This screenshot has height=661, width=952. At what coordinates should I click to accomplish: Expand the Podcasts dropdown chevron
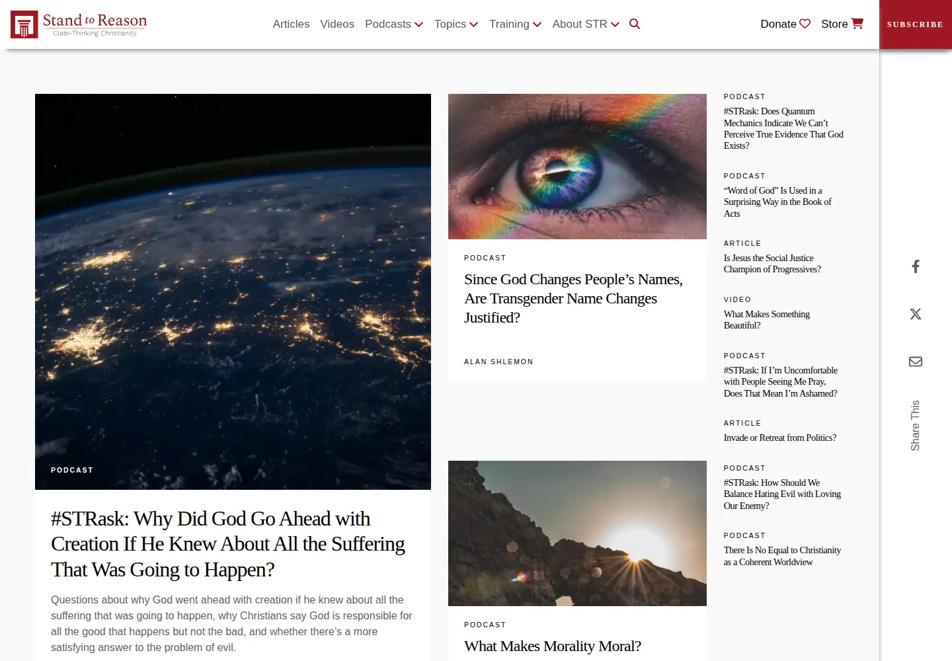point(418,24)
